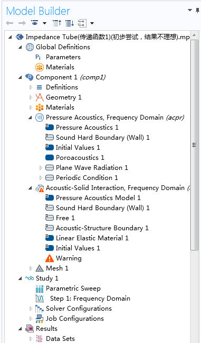Click the back navigation arrow
The height and width of the screenshot is (343, 201).
coord(9,23)
